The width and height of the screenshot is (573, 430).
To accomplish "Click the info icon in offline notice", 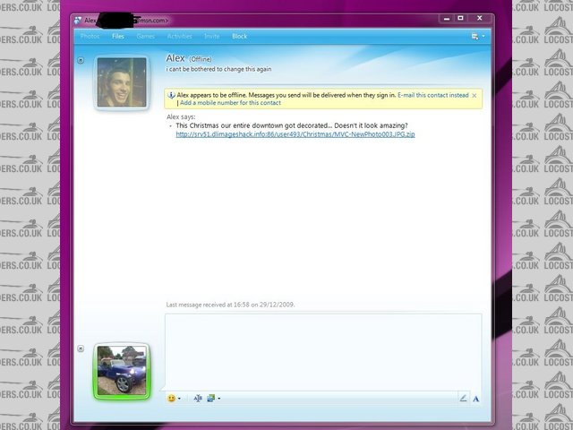I will pos(171,94).
